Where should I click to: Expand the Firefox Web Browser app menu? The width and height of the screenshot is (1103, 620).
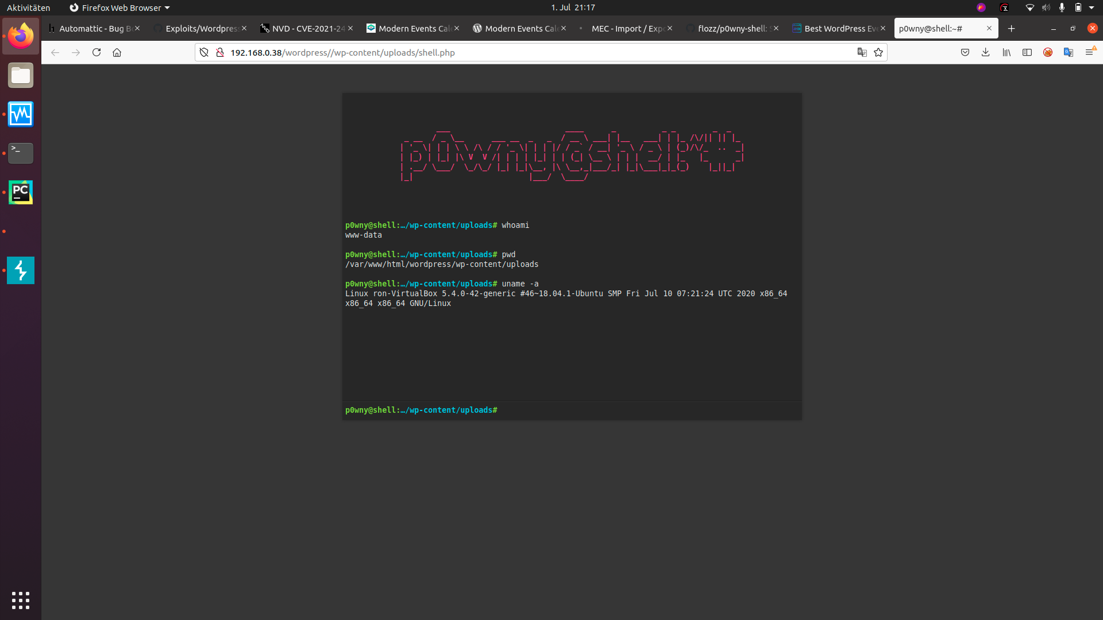click(119, 7)
